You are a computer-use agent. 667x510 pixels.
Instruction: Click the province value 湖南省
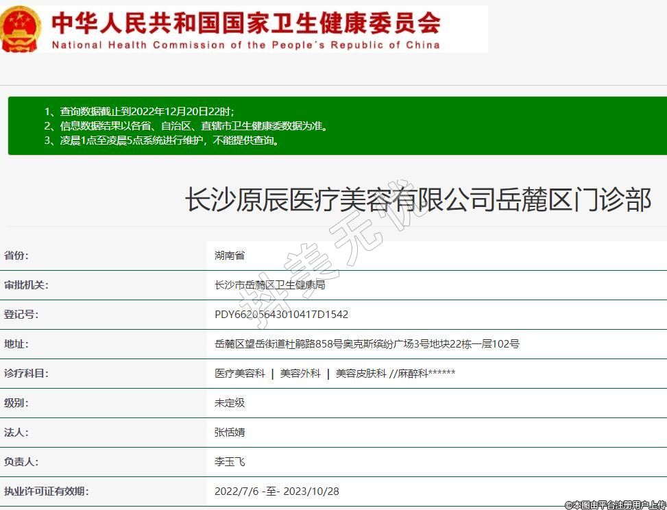[230, 256]
